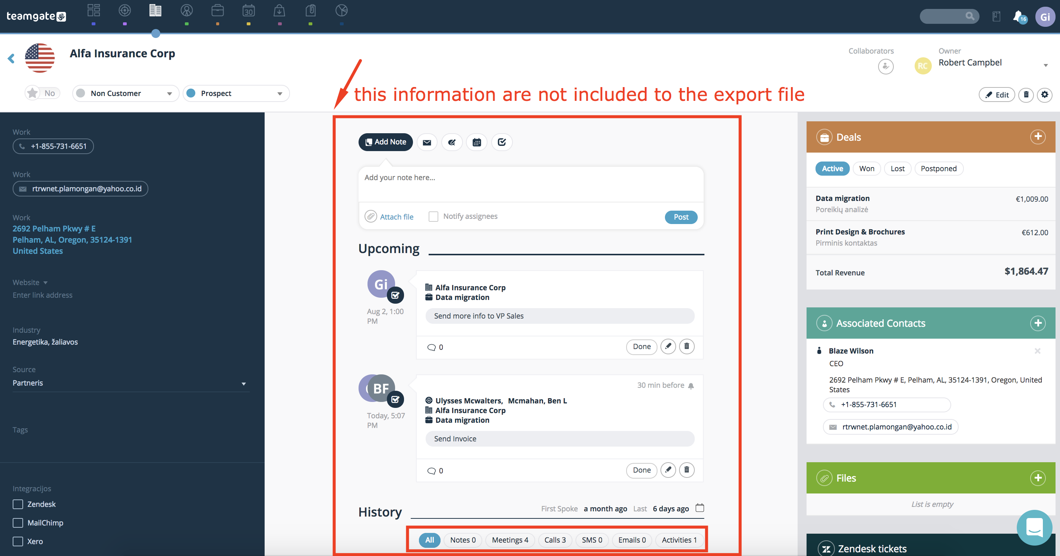Image resolution: width=1060 pixels, height=556 pixels.
Task: Select the Lost deals tab
Action: (897, 169)
